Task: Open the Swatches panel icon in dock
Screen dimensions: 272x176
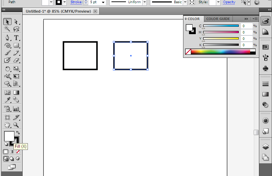Action: point(265,47)
